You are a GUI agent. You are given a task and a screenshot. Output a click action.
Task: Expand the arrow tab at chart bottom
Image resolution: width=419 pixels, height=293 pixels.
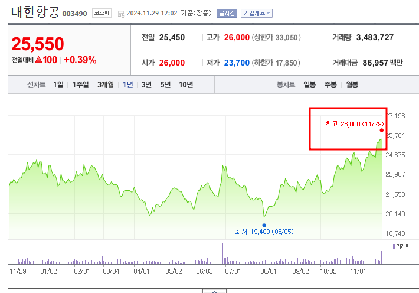coord(214,291)
